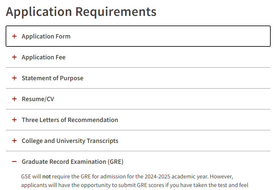Screen dimensions: 276x190
Task: Click the bold word "not" in the GRE text
Action: (46, 176)
